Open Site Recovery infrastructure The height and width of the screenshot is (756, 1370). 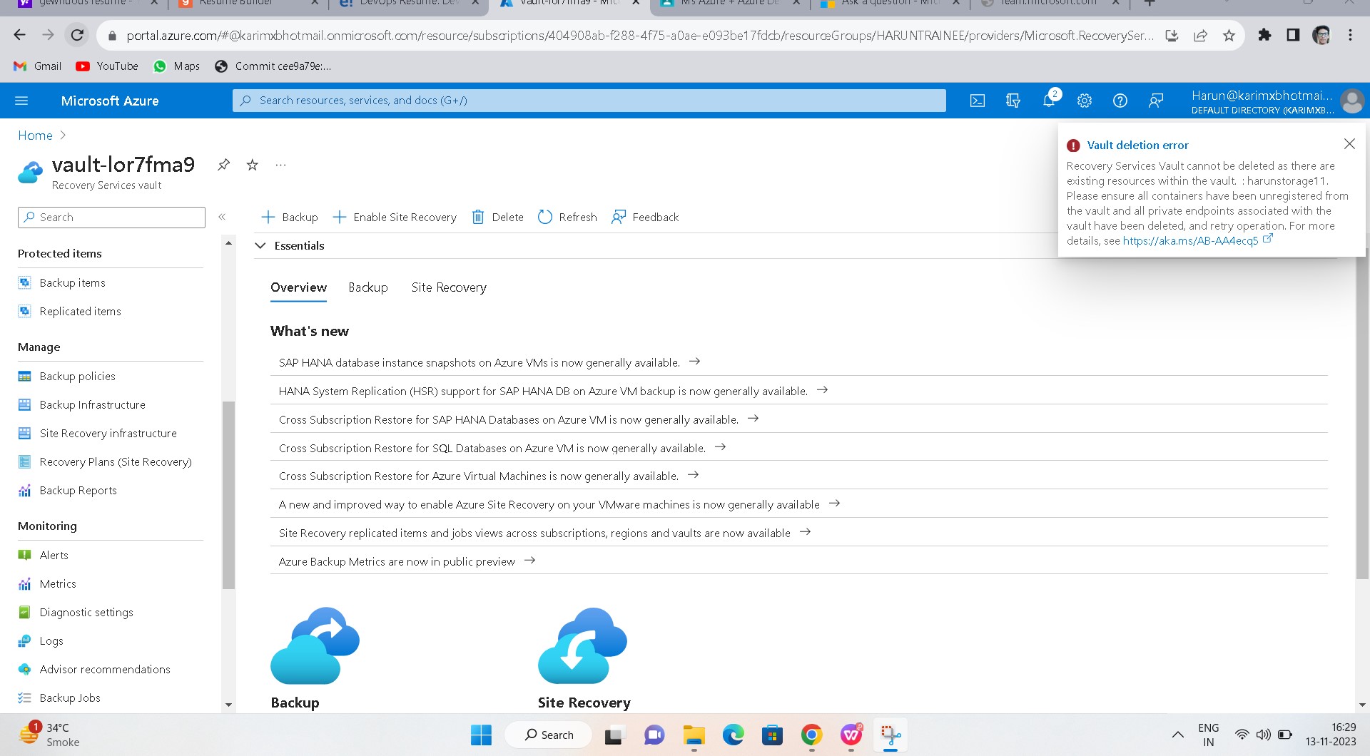coord(108,433)
